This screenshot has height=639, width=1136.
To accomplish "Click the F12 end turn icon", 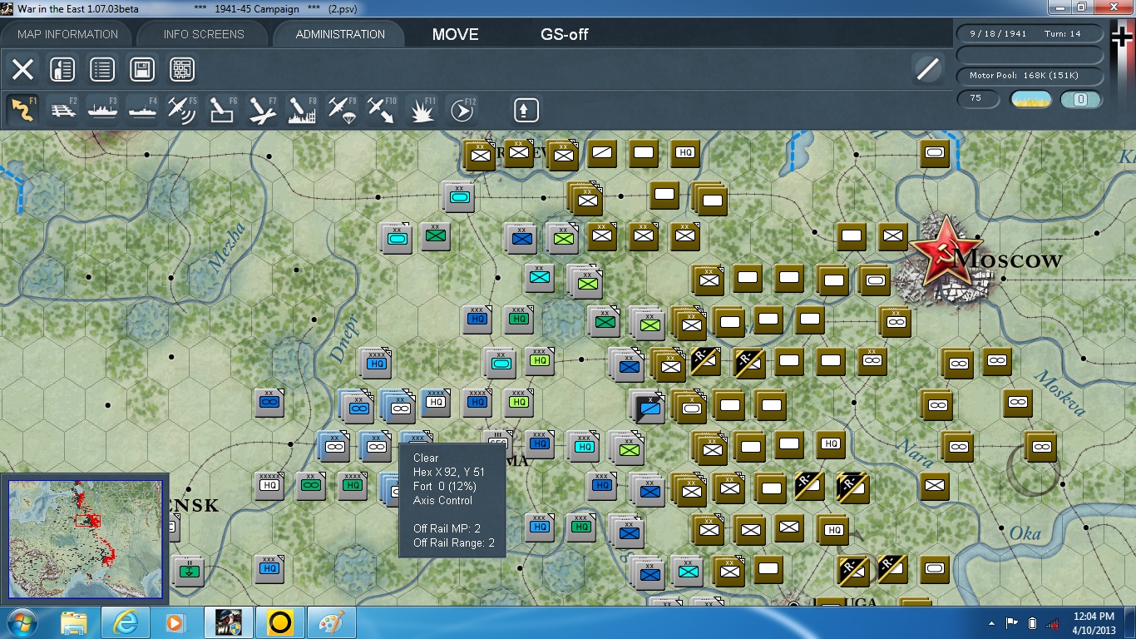I will click(x=462, y=110).
